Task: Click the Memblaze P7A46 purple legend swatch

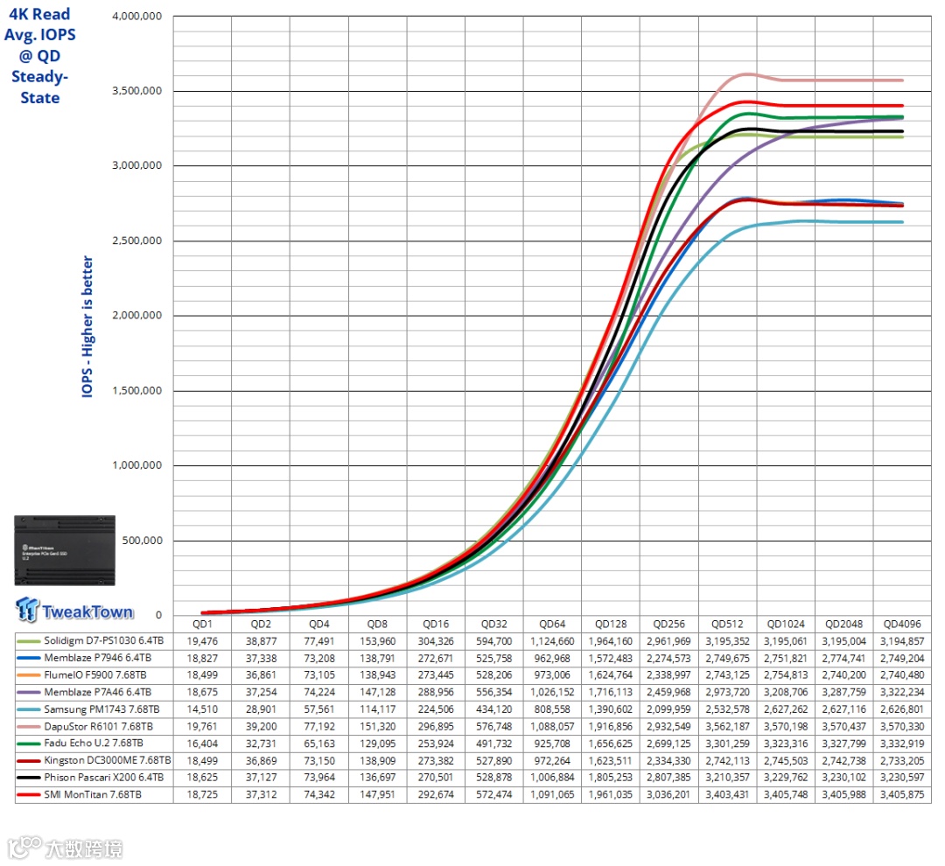Action: (28, 693)
